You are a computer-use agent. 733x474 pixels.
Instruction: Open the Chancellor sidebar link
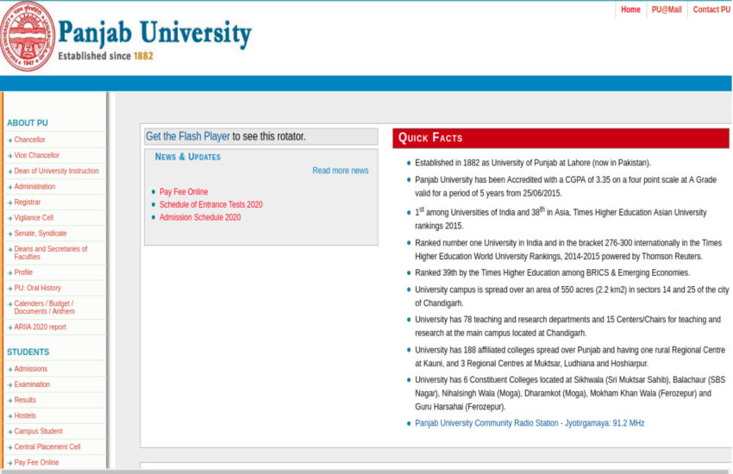[x=29, y=140]
